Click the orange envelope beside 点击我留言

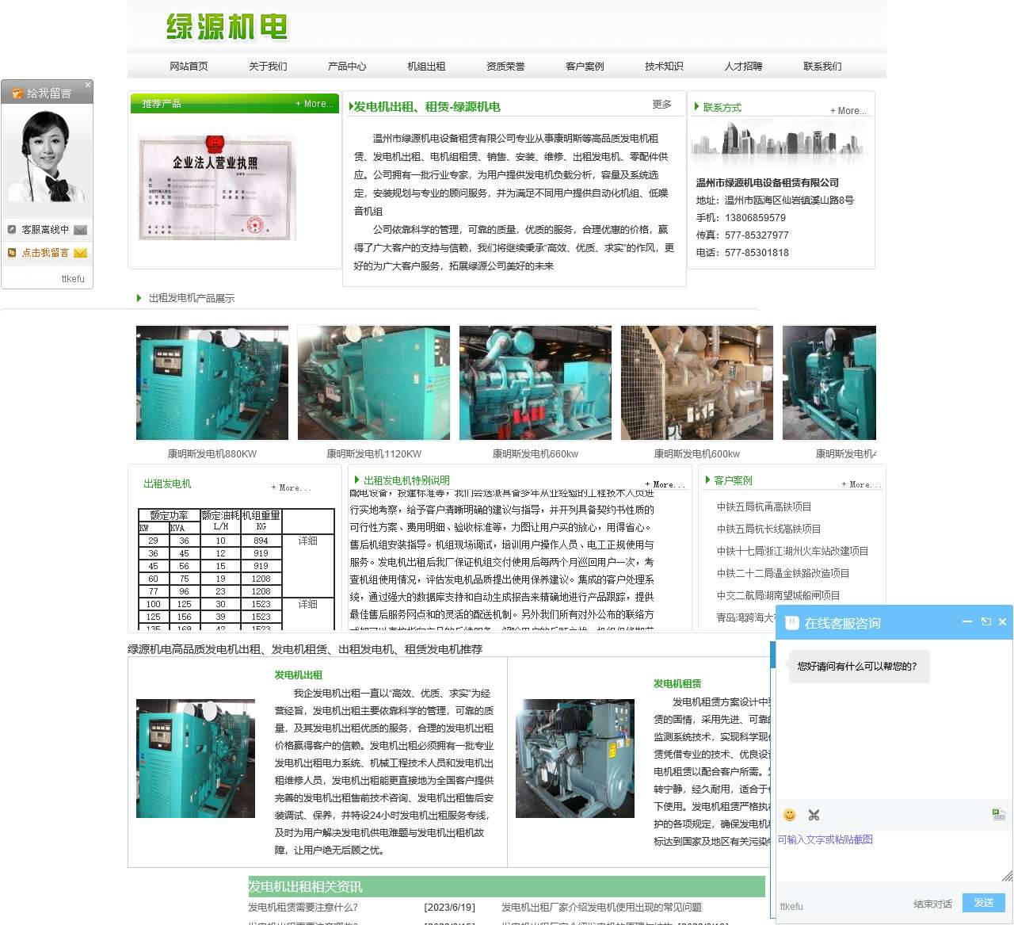coord(80,253)
